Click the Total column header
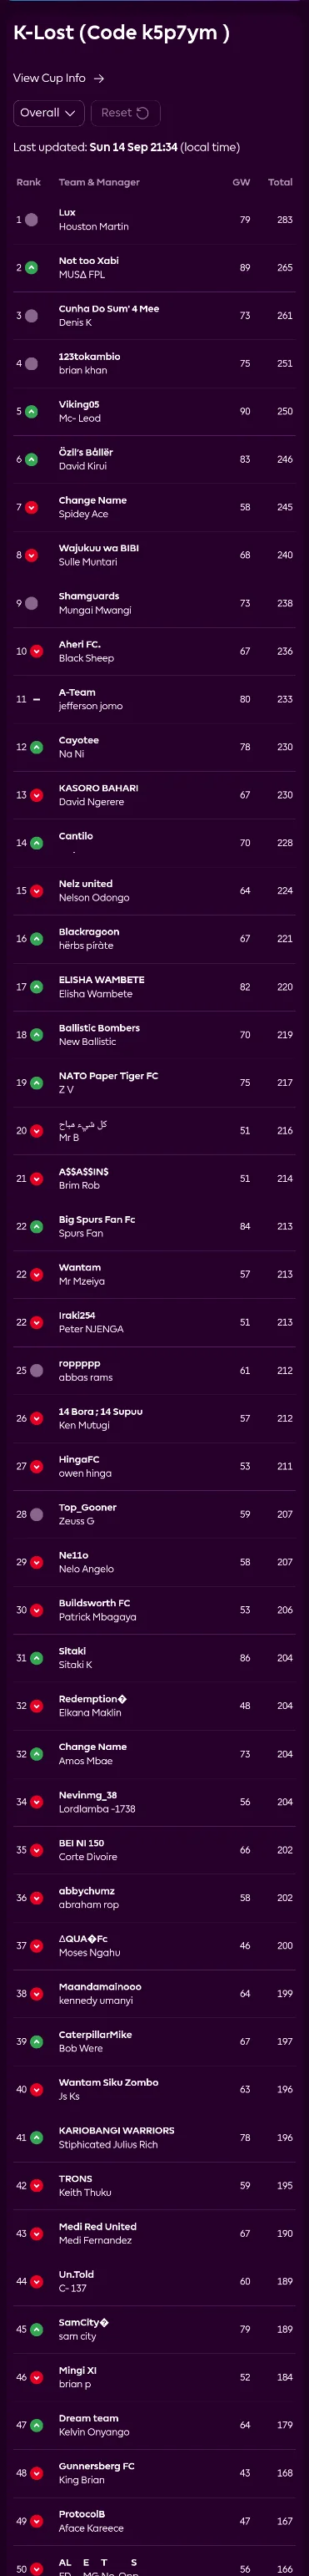 [280, 182]
